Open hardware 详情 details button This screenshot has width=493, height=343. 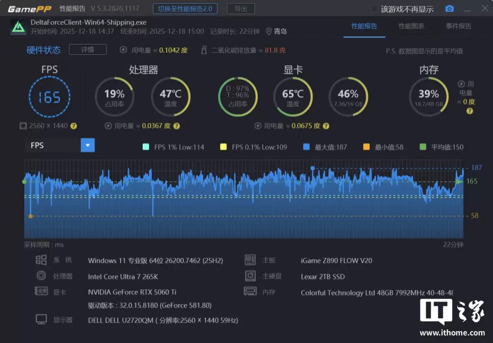click(x=88, y=50)
